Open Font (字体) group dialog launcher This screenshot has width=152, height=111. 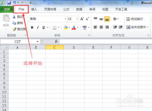click(x=89, y=35)
